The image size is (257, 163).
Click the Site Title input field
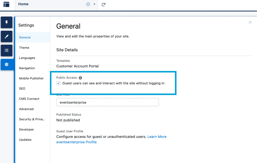(107, 102)
